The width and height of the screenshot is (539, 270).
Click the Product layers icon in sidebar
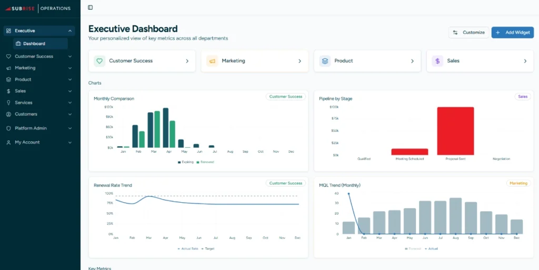pyautogui.click(x=8, y=79)
